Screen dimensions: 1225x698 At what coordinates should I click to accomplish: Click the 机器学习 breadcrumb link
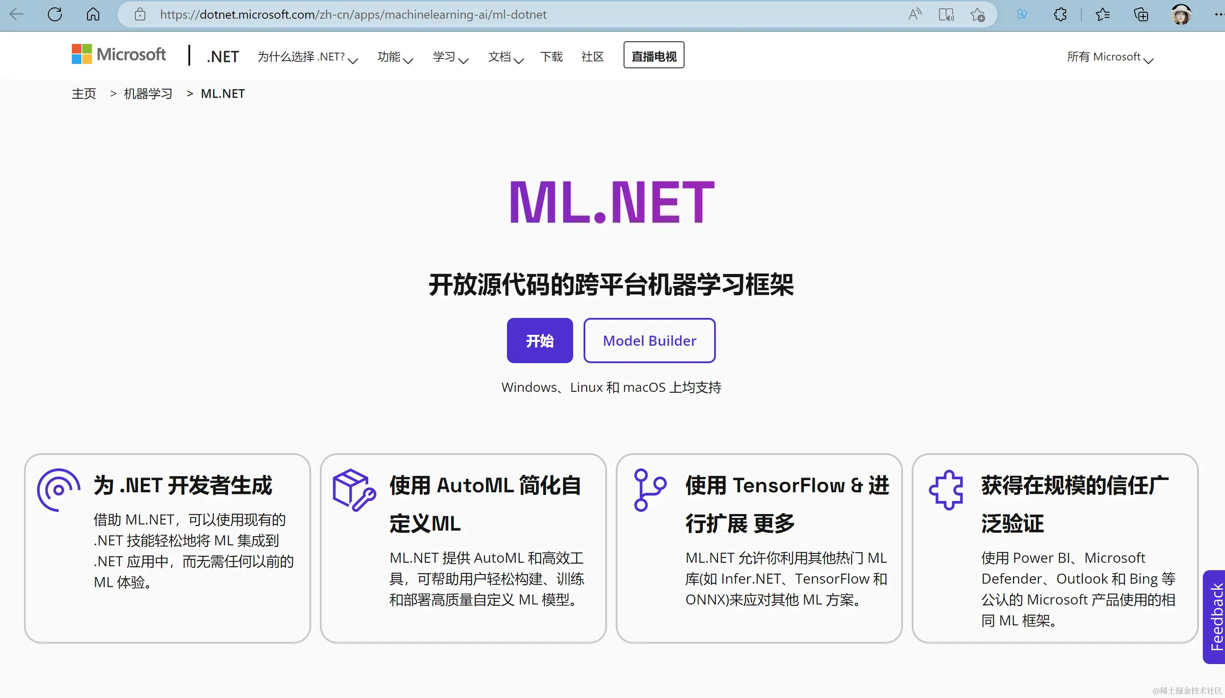[x=148, y=94]
